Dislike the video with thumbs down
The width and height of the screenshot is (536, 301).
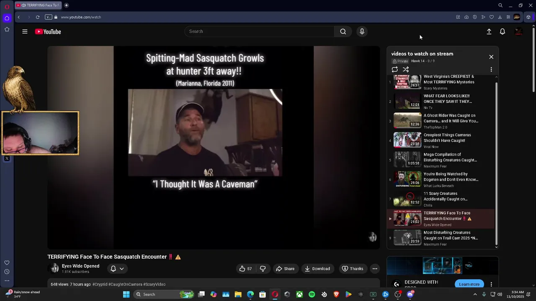tap(263, 269)
